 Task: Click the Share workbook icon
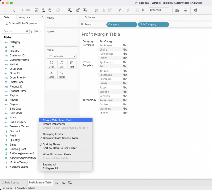(x=195, y=10)
